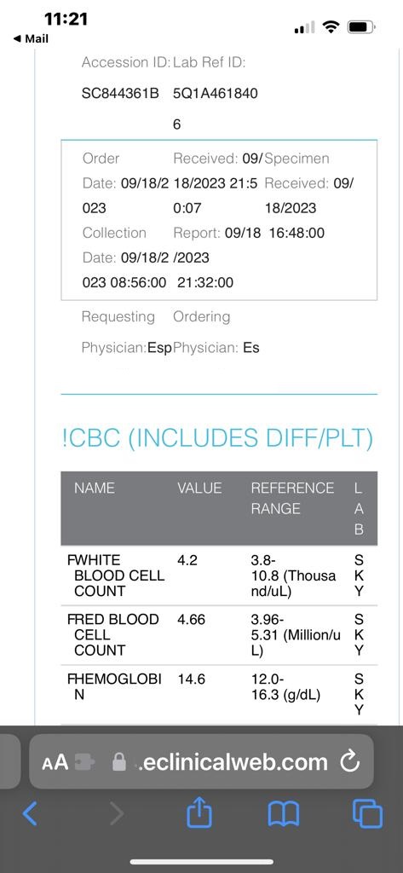The image size is (403, 873).
Task: Tap the Safari back arrow
Action: (x=30, y=814)
